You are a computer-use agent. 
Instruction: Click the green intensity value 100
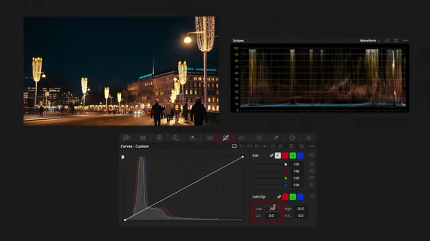pyautogui.click(x=296, y=178)
